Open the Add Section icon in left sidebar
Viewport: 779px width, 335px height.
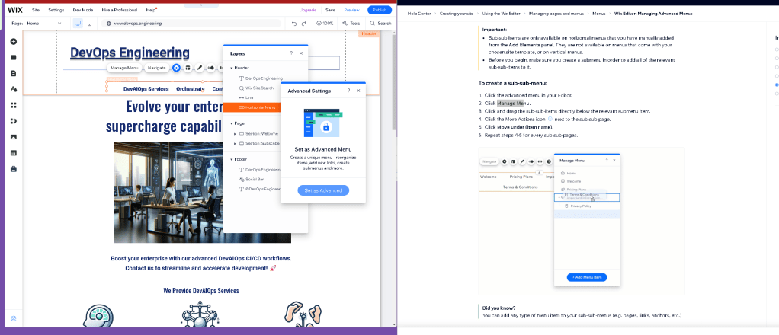pyautogui.click(x=14, y=58)
